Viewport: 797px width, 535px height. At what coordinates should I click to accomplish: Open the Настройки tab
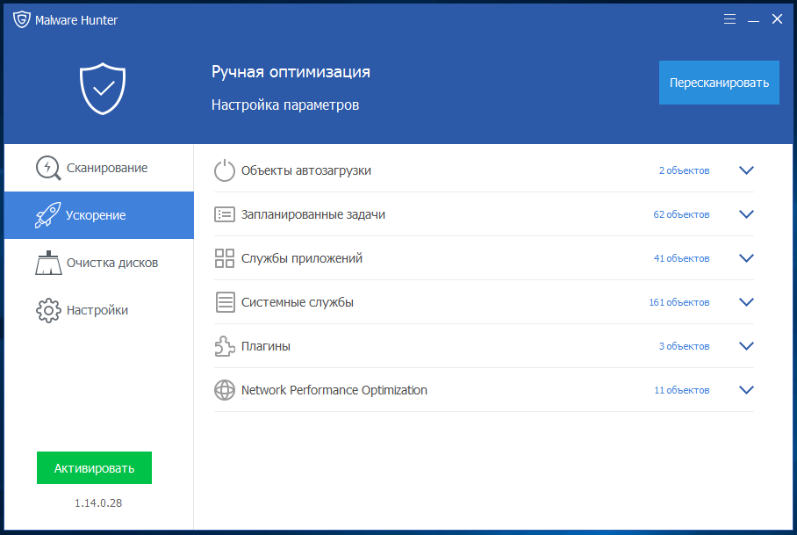click(98, 310)
